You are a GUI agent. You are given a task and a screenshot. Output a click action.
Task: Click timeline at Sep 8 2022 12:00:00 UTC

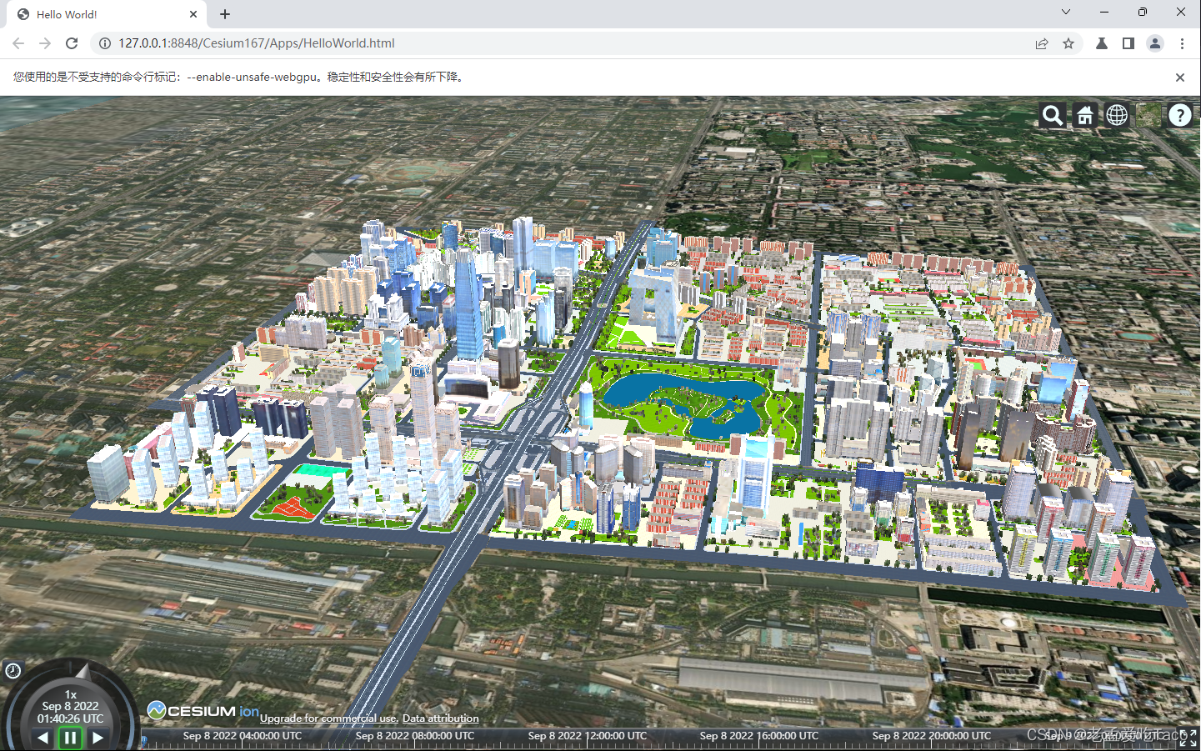[x=588, y=736]
